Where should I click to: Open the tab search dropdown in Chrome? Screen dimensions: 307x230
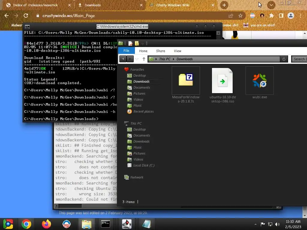[x=271, y=5]
